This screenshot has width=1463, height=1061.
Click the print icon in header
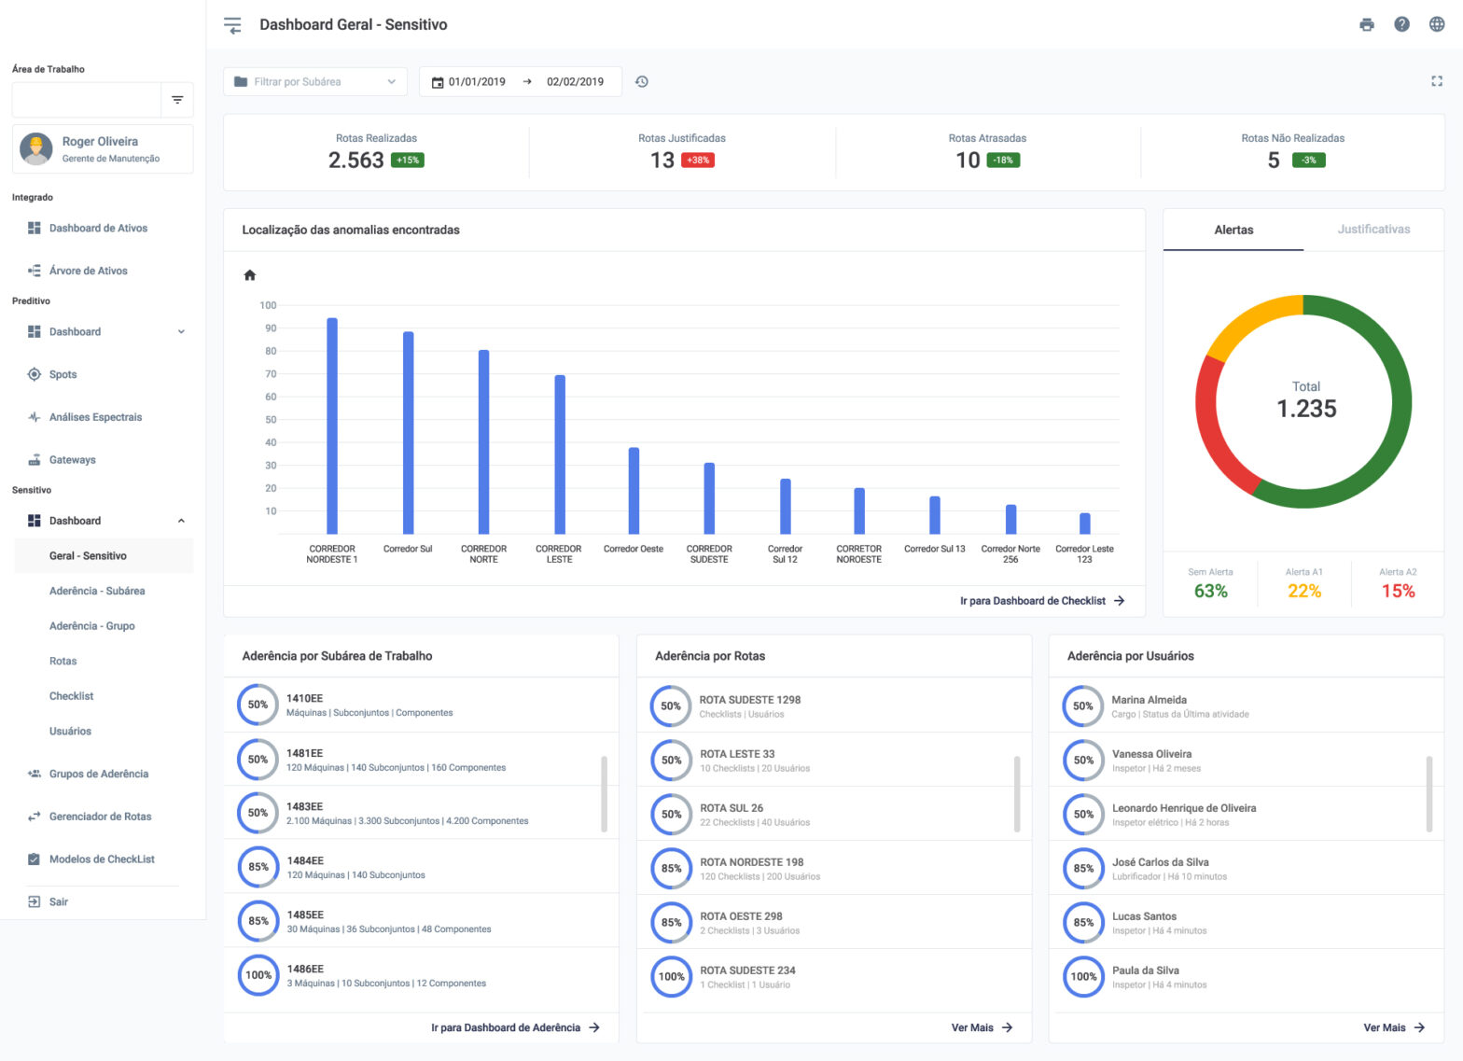(1366, 25)
